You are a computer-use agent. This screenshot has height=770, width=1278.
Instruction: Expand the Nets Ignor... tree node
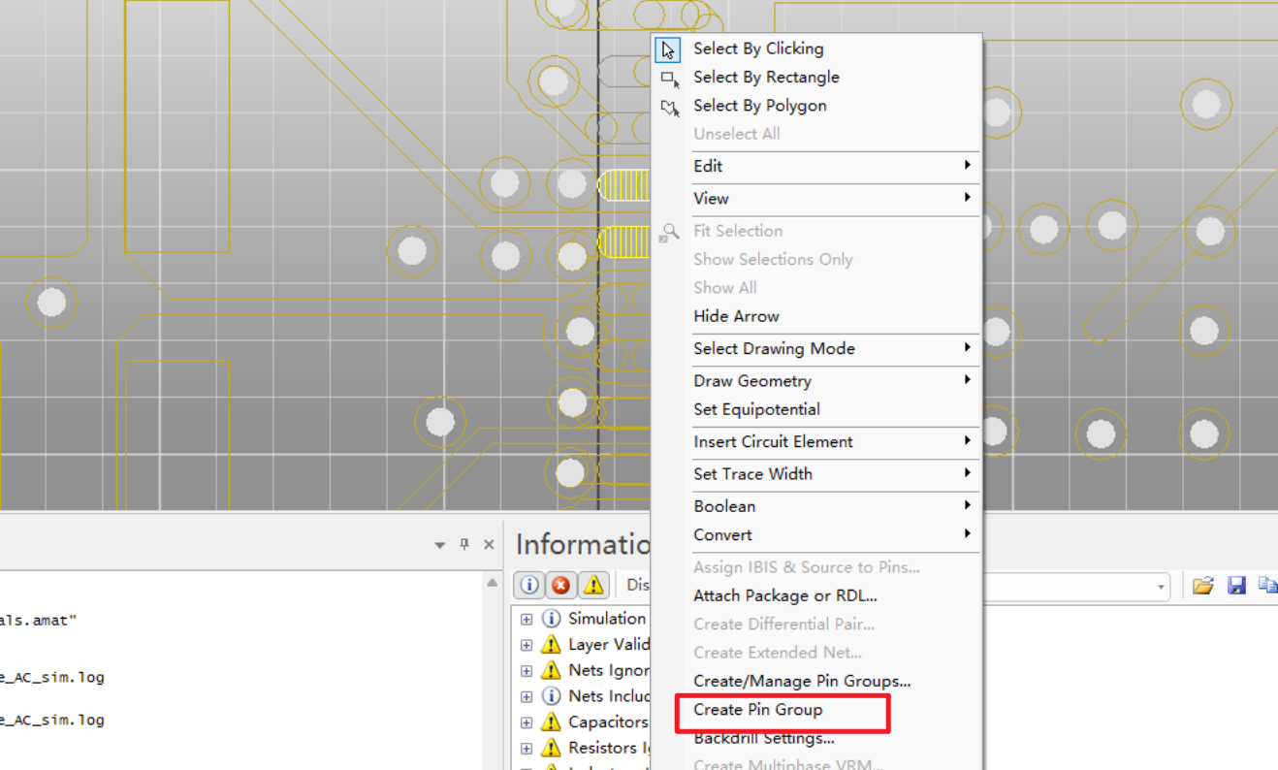coord(527,671)
